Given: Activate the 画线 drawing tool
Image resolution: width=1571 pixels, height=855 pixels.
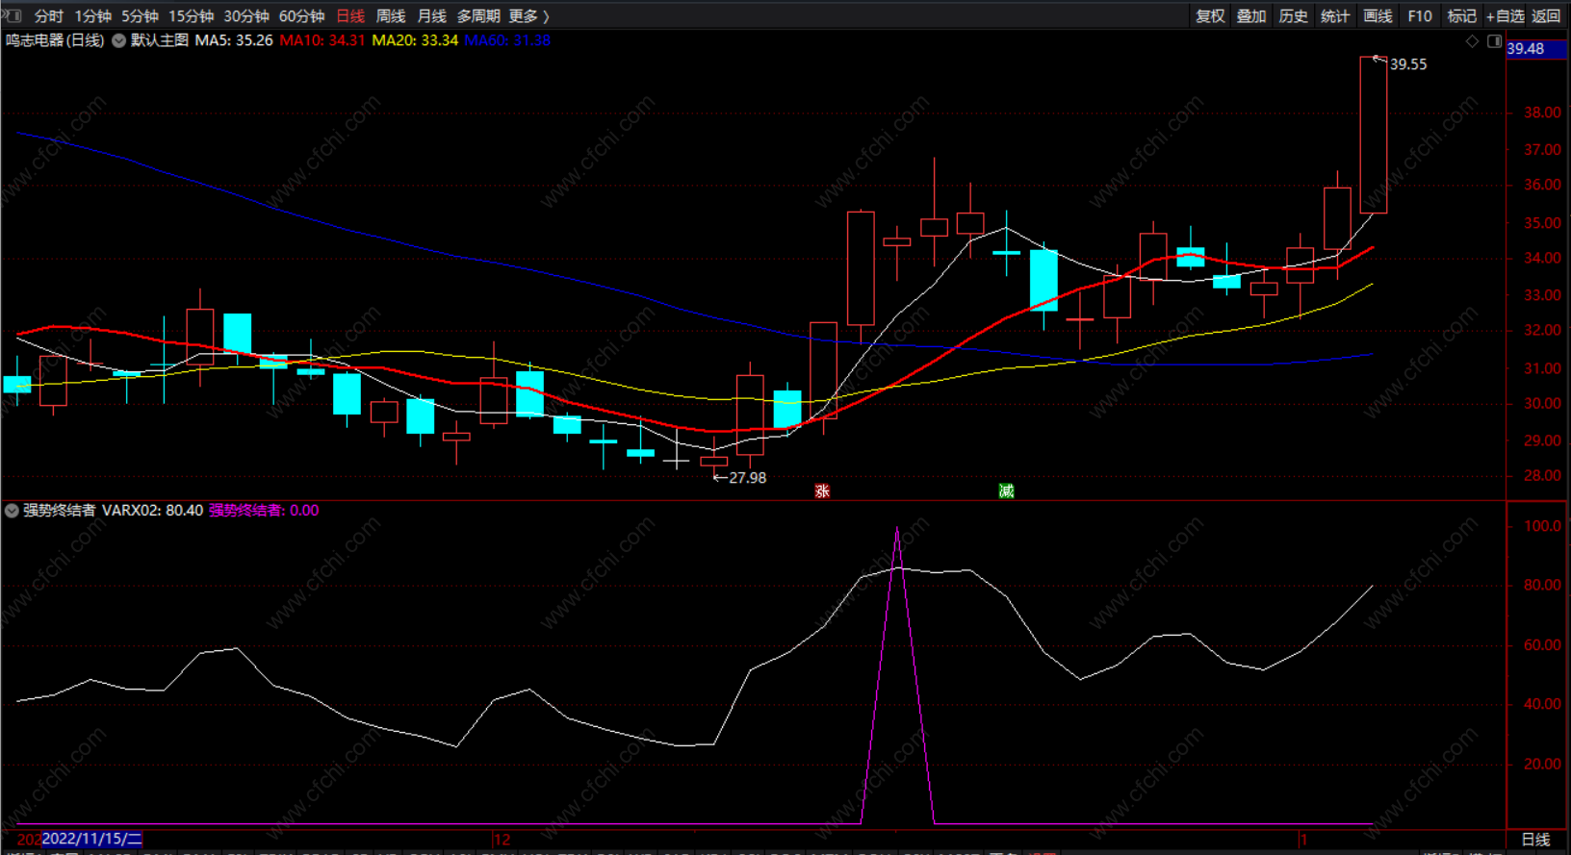Looking at the screenshot, I should [x=1378, y=16].
